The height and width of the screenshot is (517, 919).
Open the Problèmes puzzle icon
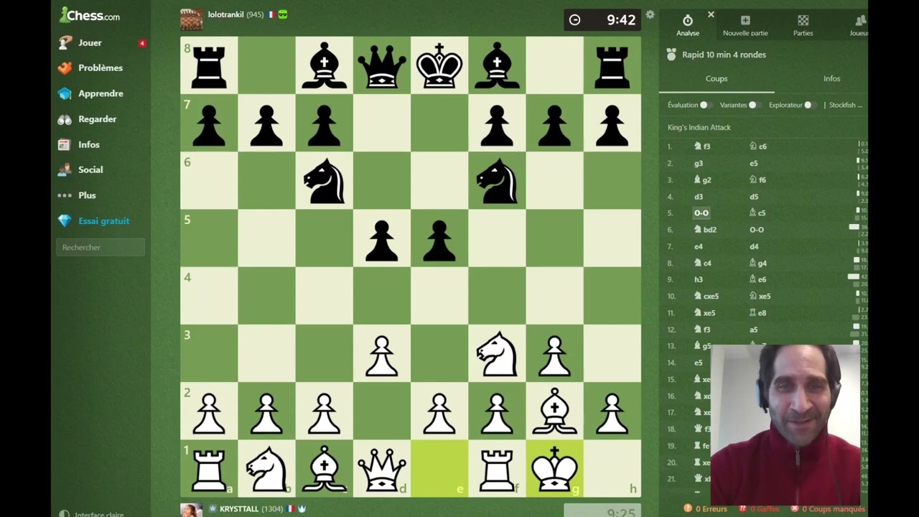(65, 67)
